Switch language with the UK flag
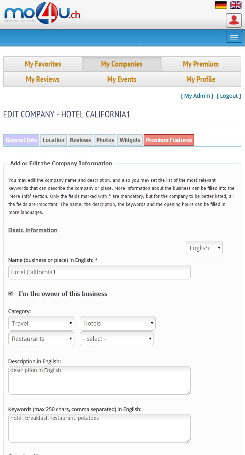The height and width of the screenshot is (455, 245). [x=236, y=5]
